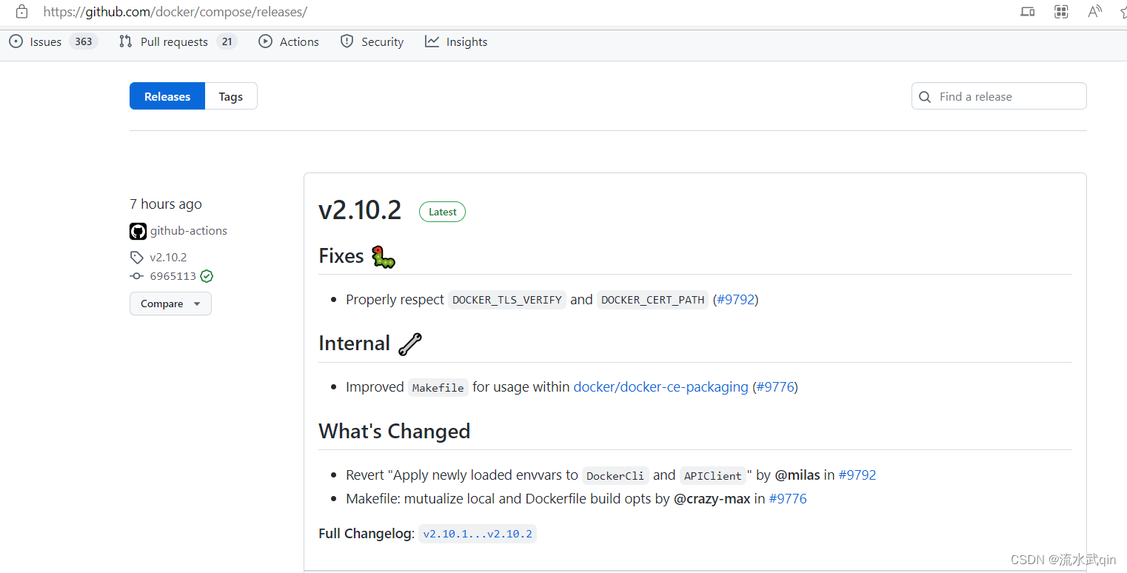Click the tag icon next to v2.10.2
Image resolution: width=1127 pixels, height=573 pixels.
click(136, 258)
